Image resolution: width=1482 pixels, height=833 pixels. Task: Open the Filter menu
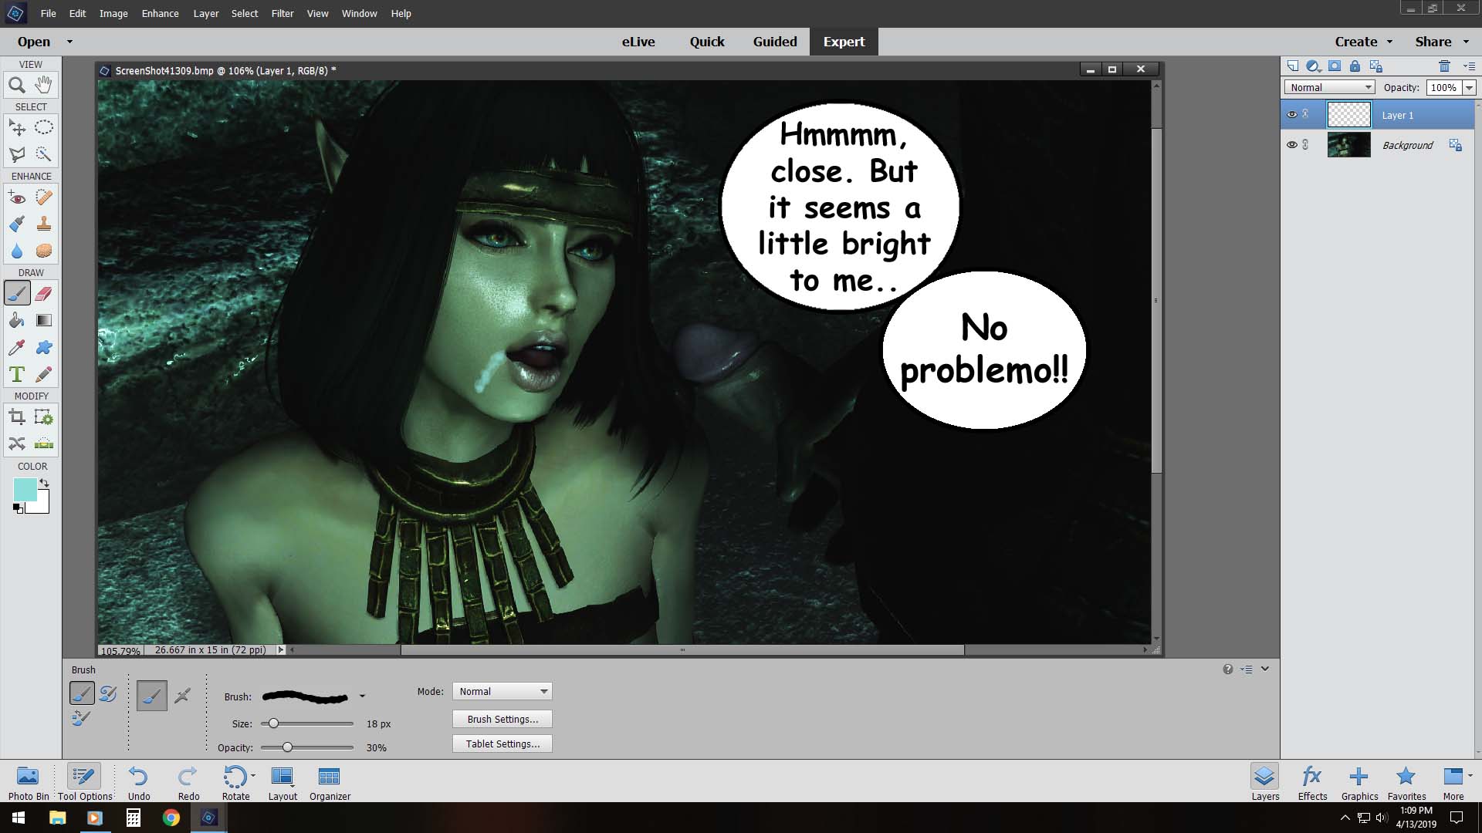pos(283,13)
